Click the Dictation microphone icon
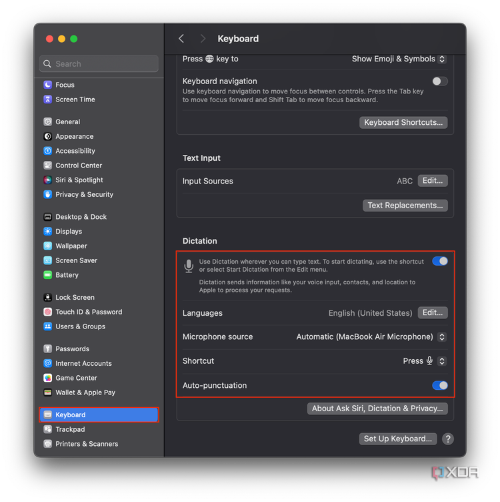Viewport: 500px width, 502px height. 189,266
